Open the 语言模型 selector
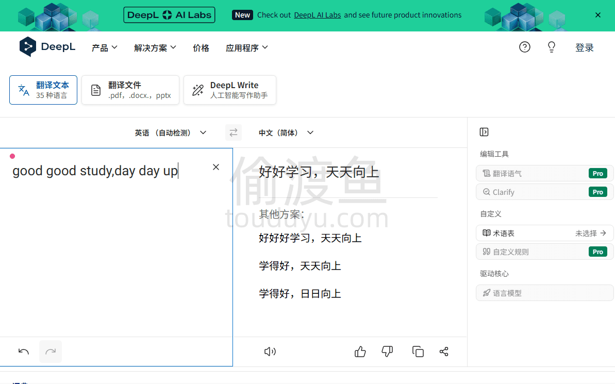 [x=545, y=293]
